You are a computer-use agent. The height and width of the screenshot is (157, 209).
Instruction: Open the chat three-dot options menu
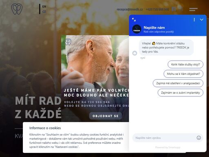pos(194,20)
